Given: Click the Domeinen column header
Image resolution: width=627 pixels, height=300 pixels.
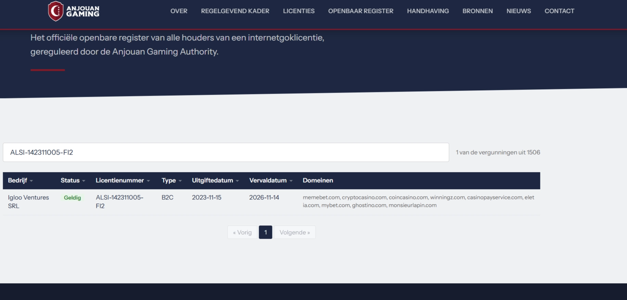Looking at the screenshot, I should point(318,180).
